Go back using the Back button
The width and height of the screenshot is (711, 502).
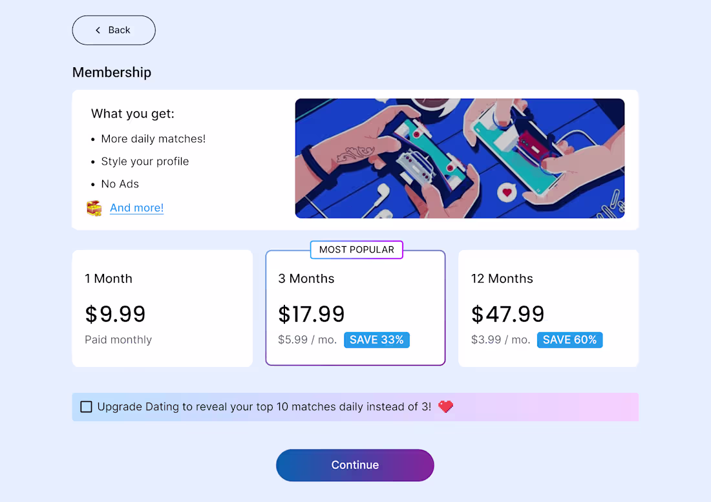tap(114, 30)
